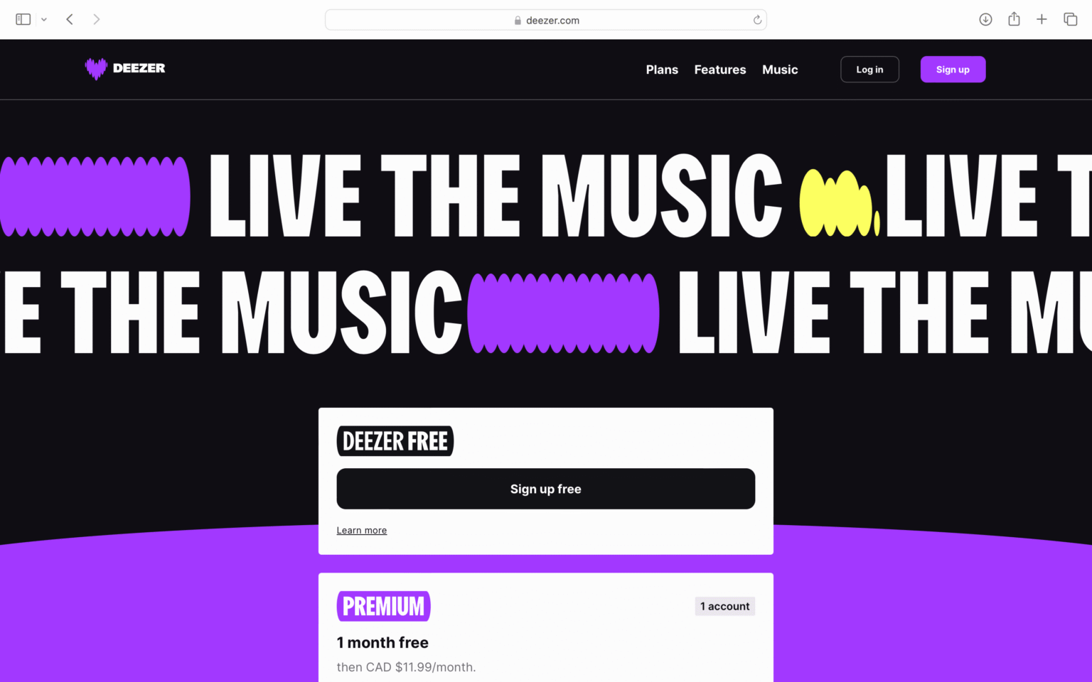This screenshot has height=682, width=1092.
Task: Toggle the Safari sidebar icon
Action: [x=23, y=19]
